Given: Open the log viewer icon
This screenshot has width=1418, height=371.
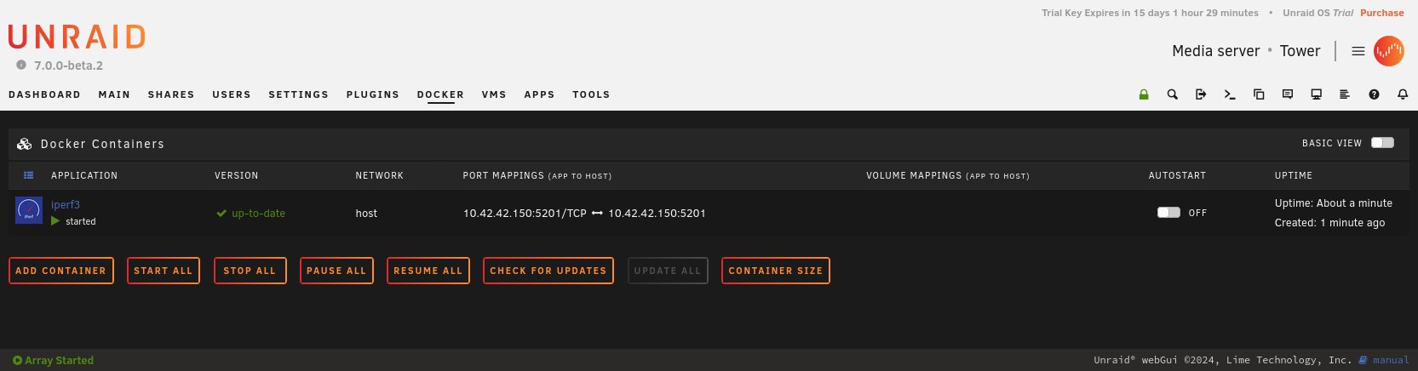Looking at the screenshot, I should click(1345, 94).
